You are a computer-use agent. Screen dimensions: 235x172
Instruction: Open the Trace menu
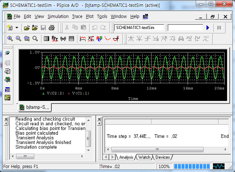click(77, 16)
